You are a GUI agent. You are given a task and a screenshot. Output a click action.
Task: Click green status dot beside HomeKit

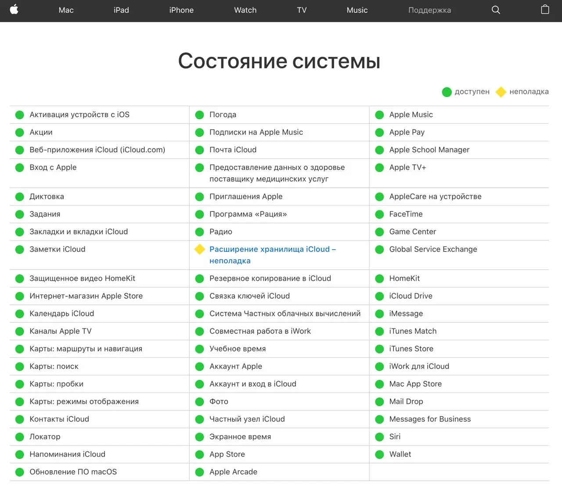tap(379, 279)
